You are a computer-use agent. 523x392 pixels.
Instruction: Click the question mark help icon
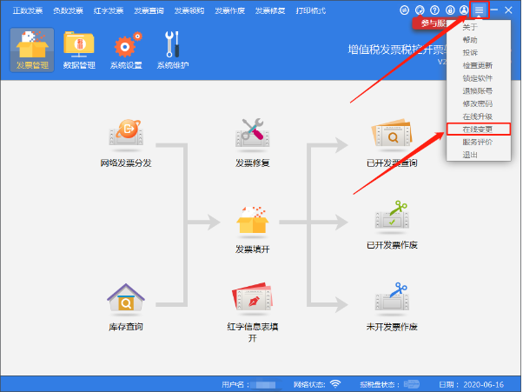(x=434, y=10)
